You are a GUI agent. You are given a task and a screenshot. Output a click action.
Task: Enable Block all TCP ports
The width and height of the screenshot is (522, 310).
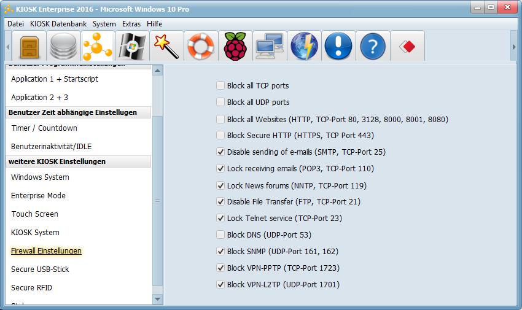(x=220, y=85)
